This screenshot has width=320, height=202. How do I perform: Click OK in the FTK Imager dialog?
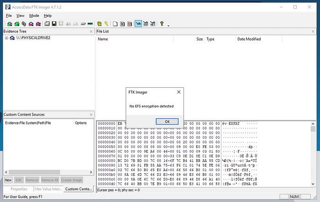pos(167,121)
